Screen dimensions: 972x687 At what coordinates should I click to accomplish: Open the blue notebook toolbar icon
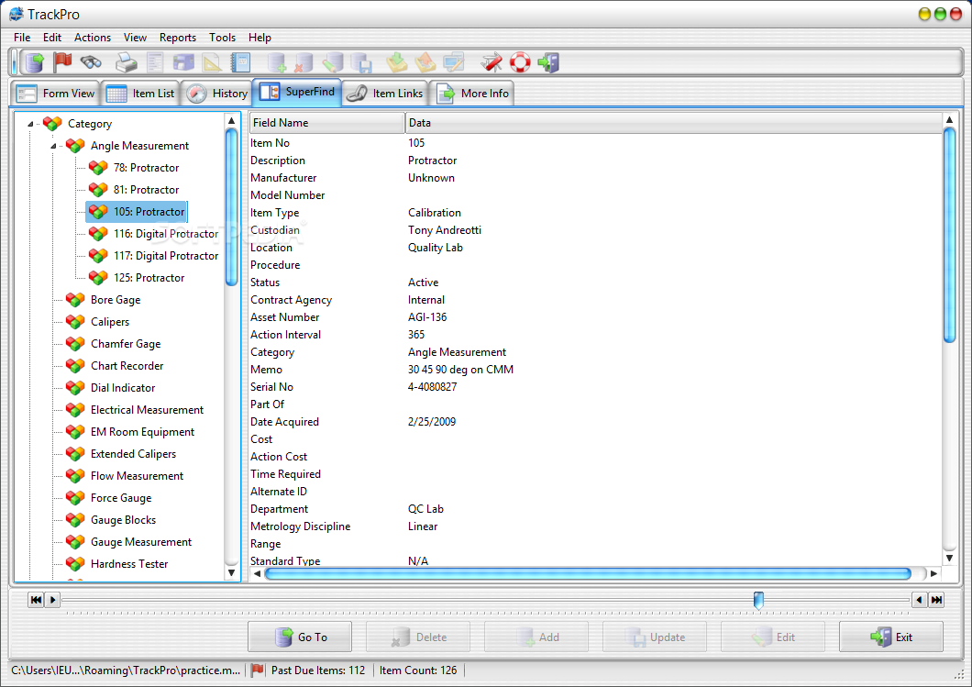click(x=240, y=62)
